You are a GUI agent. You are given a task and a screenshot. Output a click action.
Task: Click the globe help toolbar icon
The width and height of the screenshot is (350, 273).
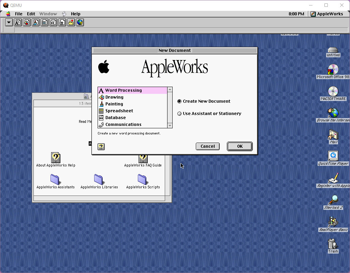click(x=80, y=23)
